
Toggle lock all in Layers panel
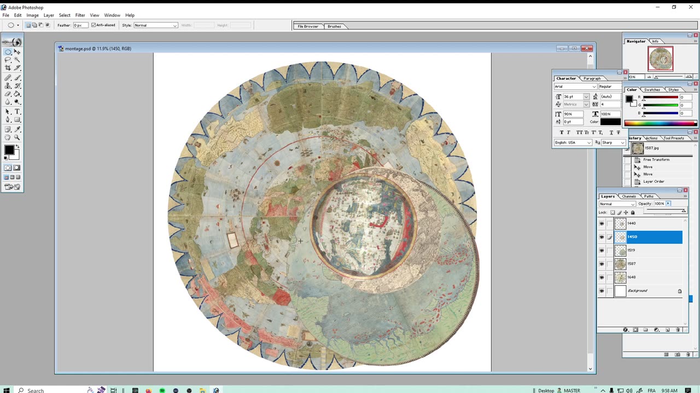(x=633, y=212)
